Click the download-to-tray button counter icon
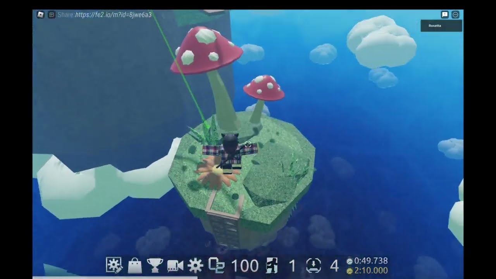496x279 pixels. [x=313, y=266]
